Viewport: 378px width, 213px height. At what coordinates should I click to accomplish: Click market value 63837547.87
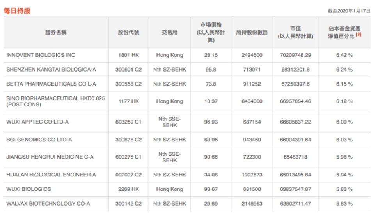(295, 189)
